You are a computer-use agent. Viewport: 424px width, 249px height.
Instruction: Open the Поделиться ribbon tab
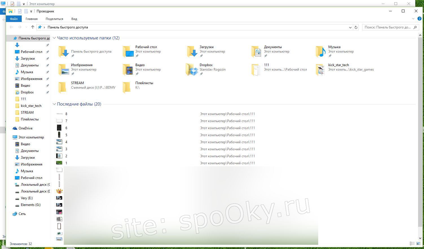click(x=54, y=19)
